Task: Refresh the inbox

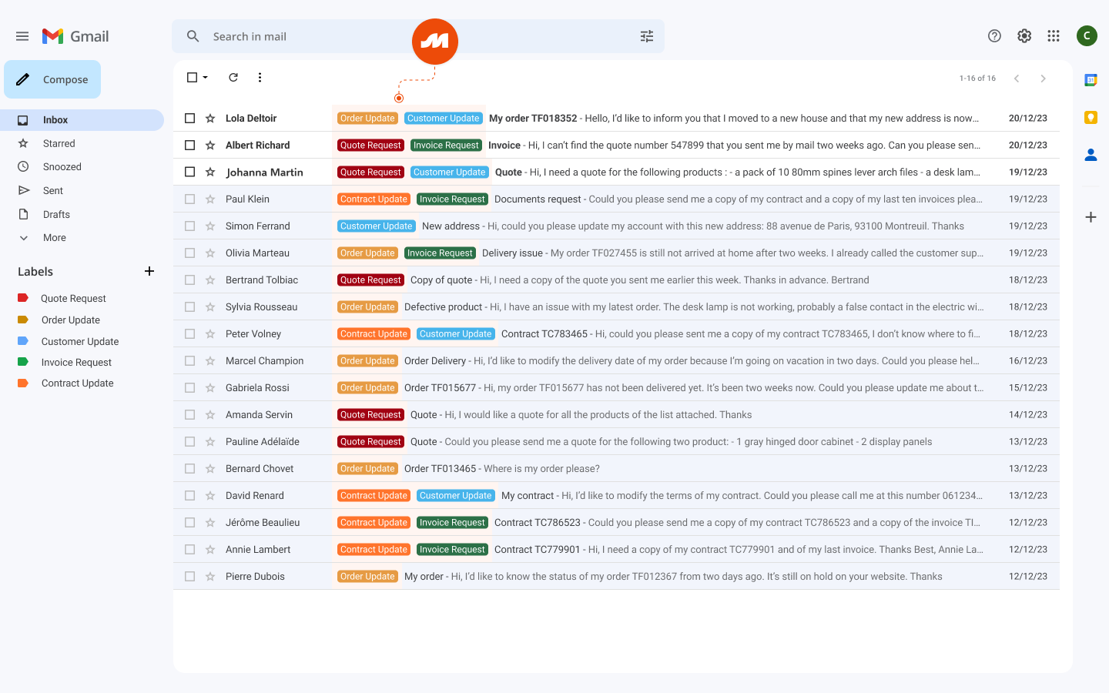Action: (x=233, y=77)
